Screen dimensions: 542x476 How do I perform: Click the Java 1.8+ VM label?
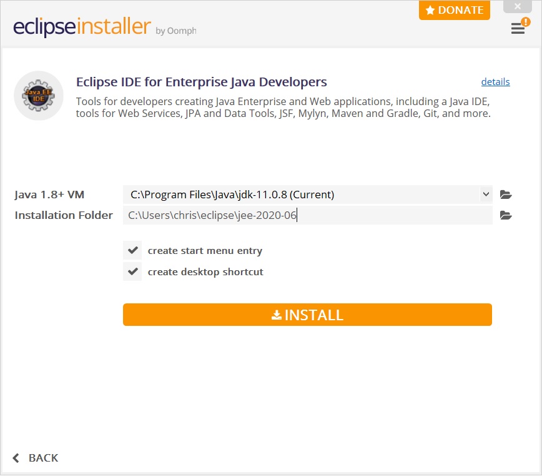49,195
